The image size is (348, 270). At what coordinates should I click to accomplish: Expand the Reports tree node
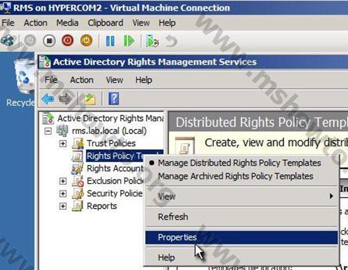[63, 206]
